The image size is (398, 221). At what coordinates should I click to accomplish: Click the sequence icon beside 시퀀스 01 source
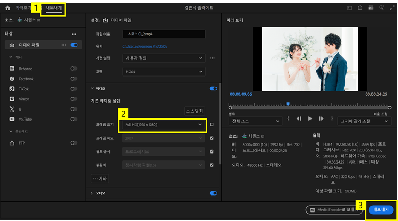click(x=20, y=20)
